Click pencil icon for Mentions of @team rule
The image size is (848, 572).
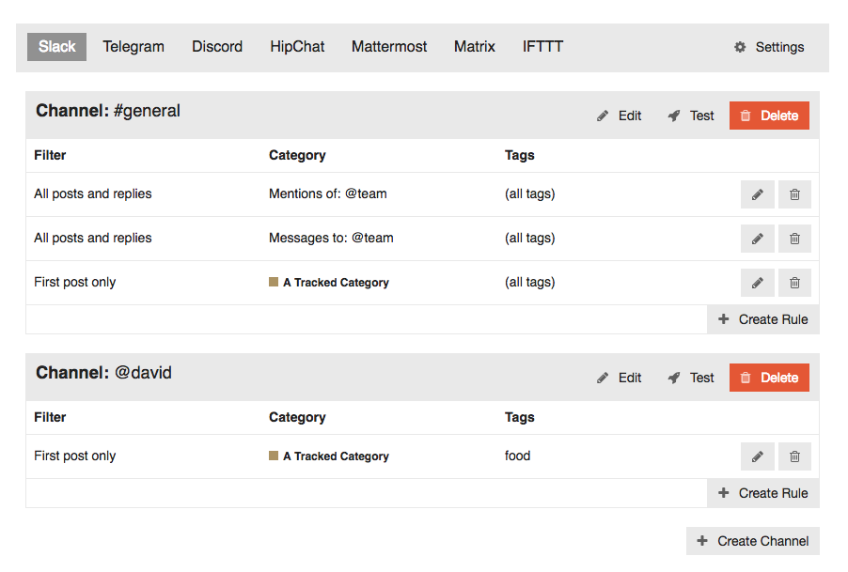pos(757,194)
